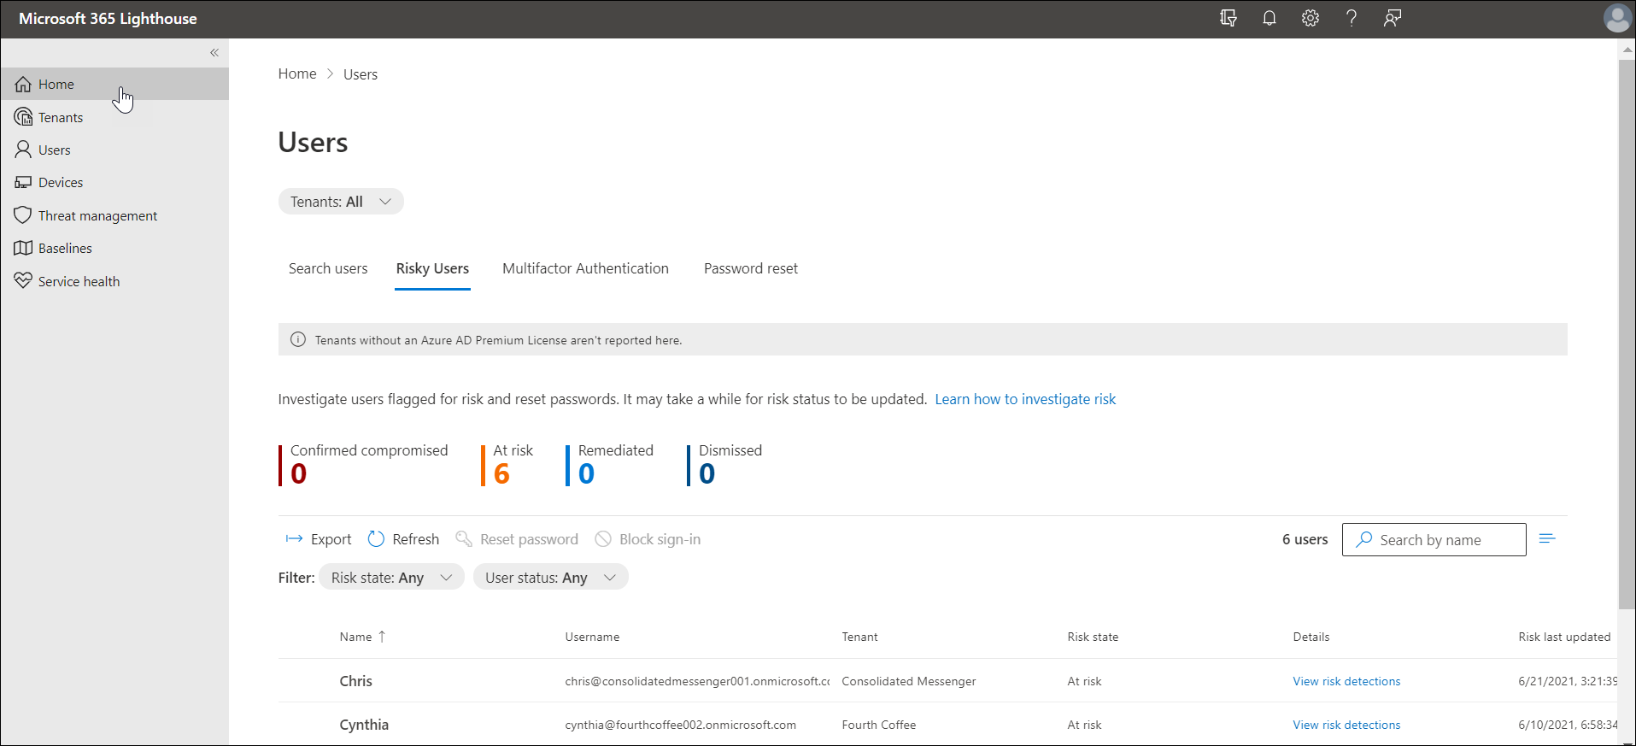Screen dimensions: 1636x746
Task: Click the Fourth Coffee tenant cell
Action: point(878,725)
